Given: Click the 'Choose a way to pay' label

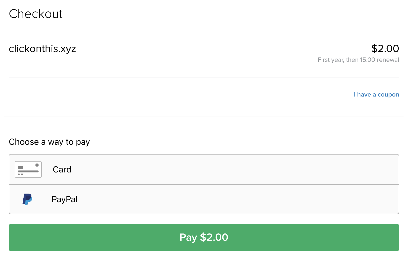Looking at the screenshot, I should coord(49,142).
